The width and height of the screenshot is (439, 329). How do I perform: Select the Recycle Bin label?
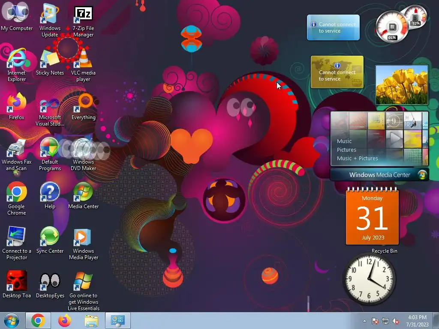pyautogui.click(x=385, y=251)
